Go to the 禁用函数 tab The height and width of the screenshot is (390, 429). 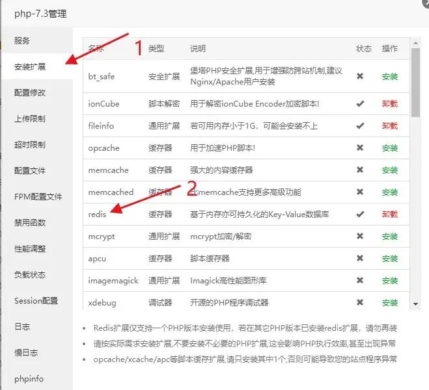tap(30, 222)
